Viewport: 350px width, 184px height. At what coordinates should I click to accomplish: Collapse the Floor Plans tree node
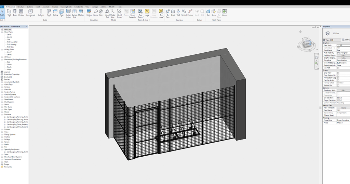click(x=2, y=32)
